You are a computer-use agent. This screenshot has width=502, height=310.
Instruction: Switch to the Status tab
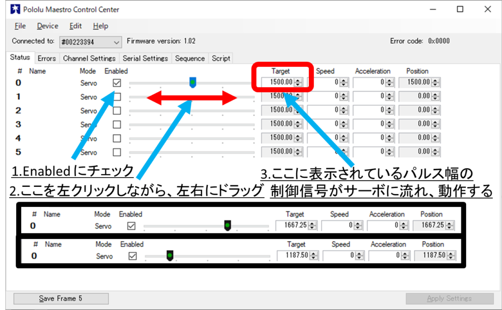20,58
